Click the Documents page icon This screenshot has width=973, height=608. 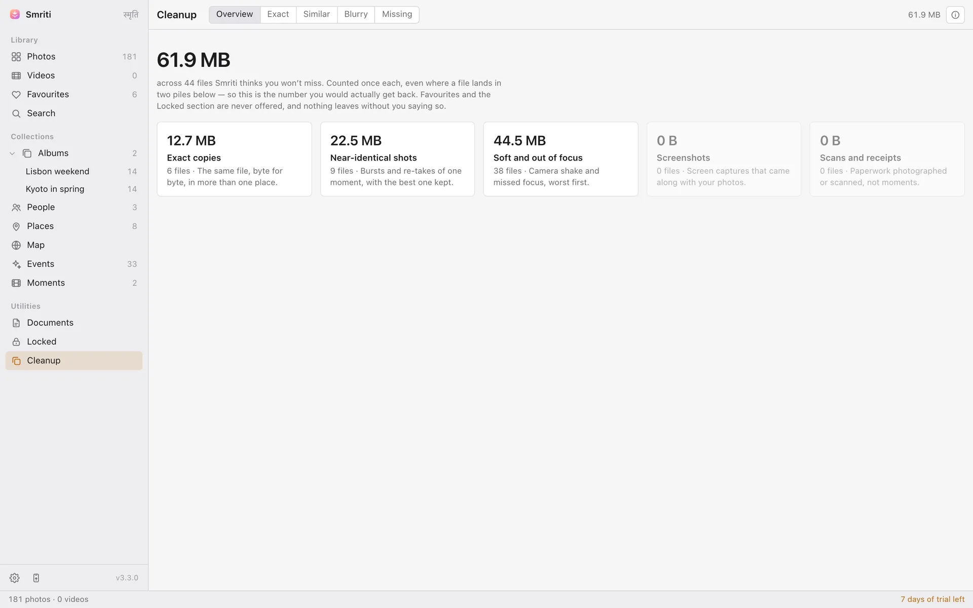(16, 323)
